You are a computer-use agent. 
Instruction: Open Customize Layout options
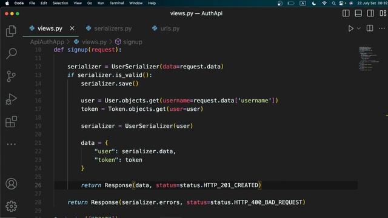383,13
